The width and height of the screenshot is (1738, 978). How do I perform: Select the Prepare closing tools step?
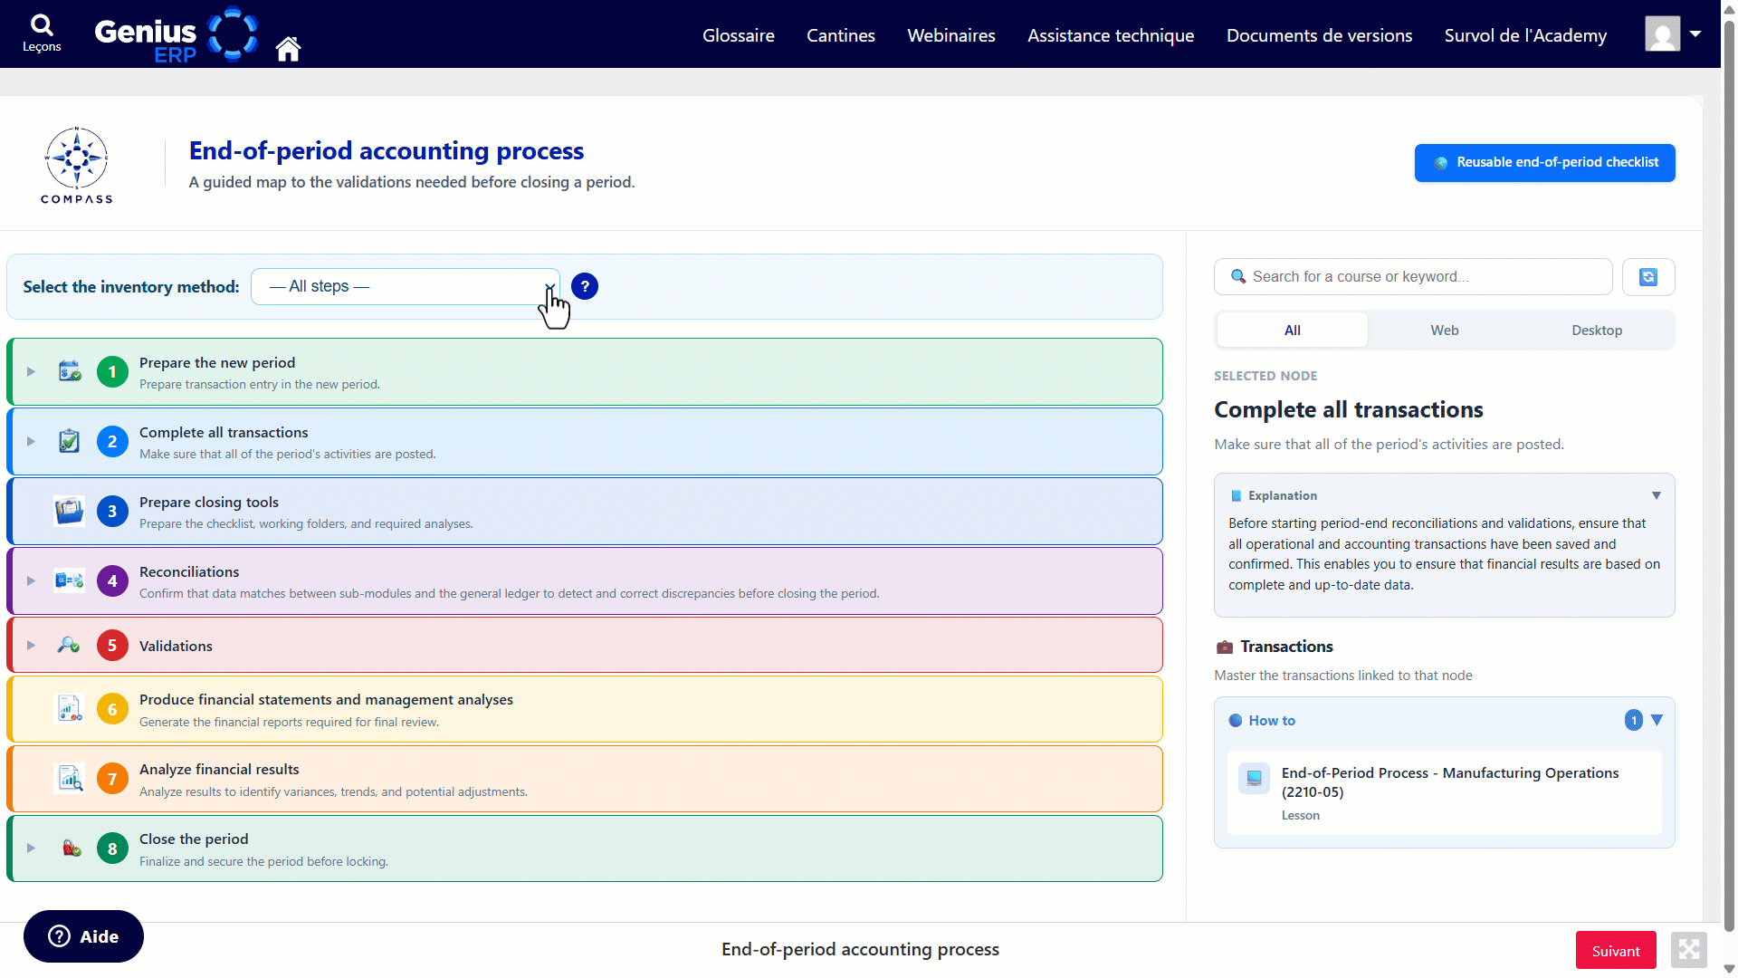tap(585, 512)
